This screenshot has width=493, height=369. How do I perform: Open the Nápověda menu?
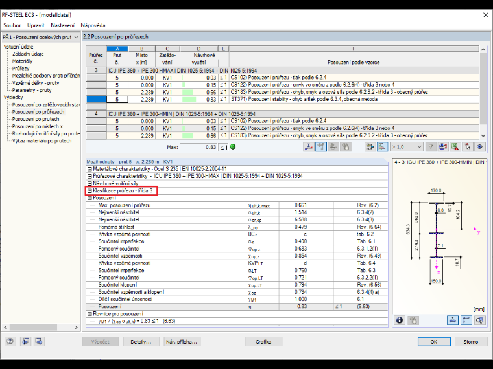93,25
